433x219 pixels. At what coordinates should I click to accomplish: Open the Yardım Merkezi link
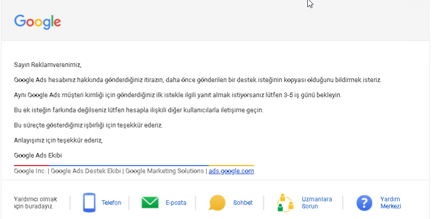point(391,203)
